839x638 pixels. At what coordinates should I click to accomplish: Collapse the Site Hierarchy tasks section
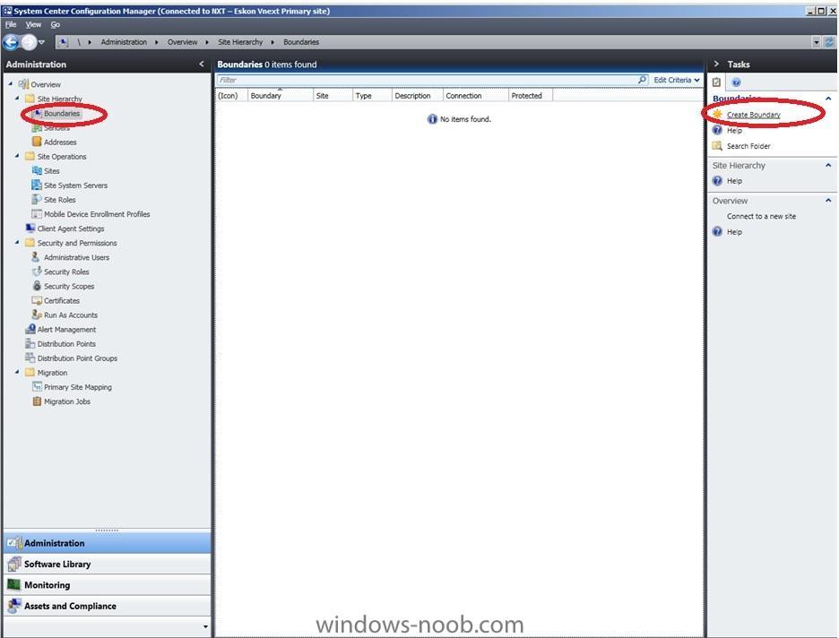coord(828,165)
